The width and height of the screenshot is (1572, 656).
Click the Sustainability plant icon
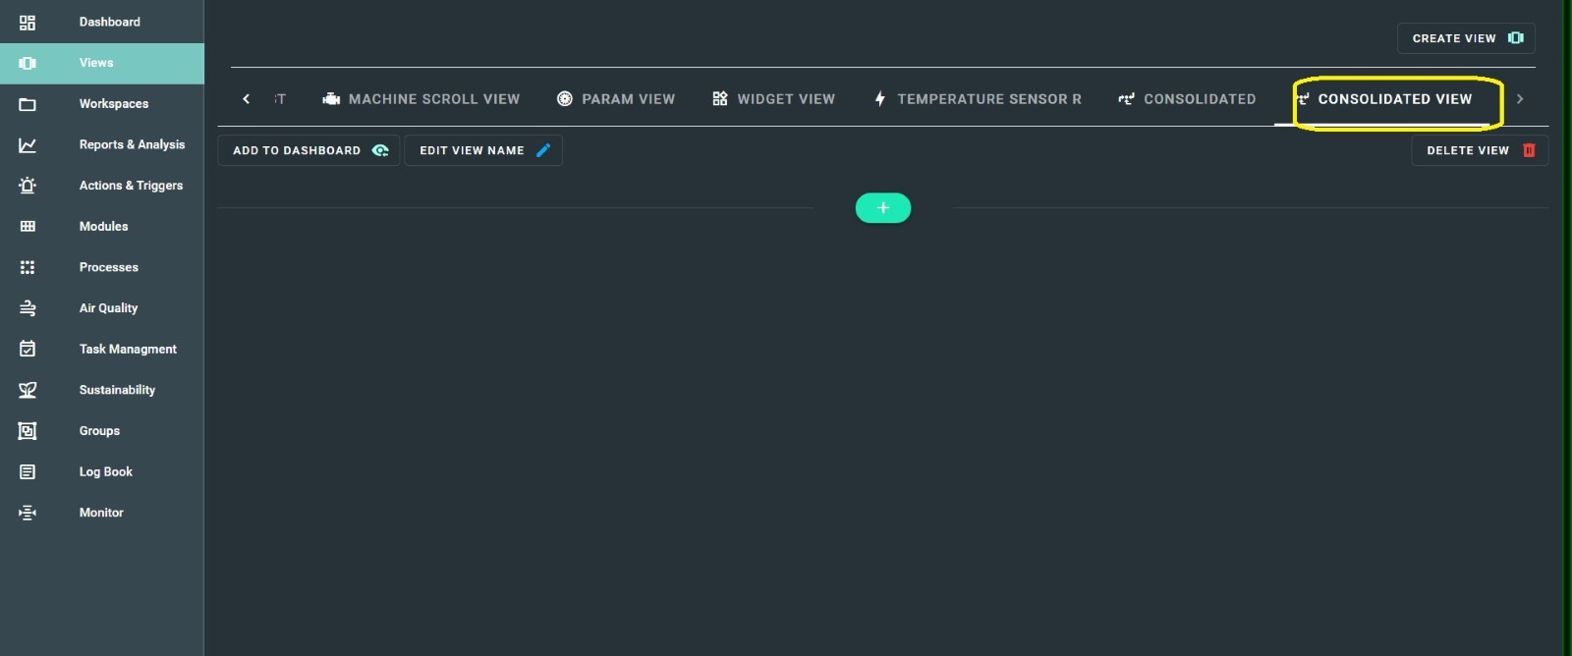(x=28, y=390)
